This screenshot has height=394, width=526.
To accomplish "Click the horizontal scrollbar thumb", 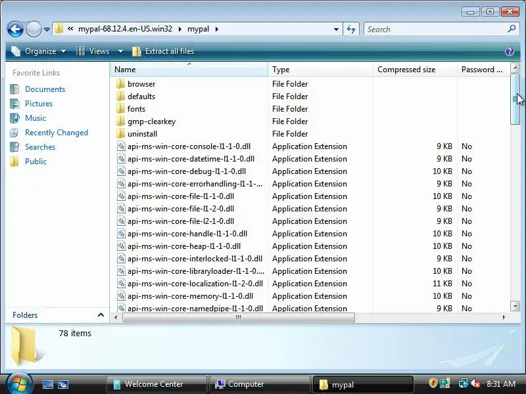I will pyautogui.click(x=239, y=317).
